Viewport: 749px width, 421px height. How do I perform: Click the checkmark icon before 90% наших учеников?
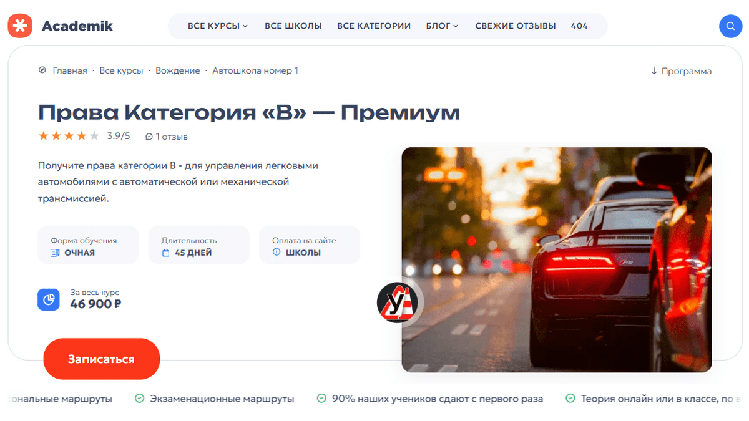pyautogui.click(x=321, y=398)
